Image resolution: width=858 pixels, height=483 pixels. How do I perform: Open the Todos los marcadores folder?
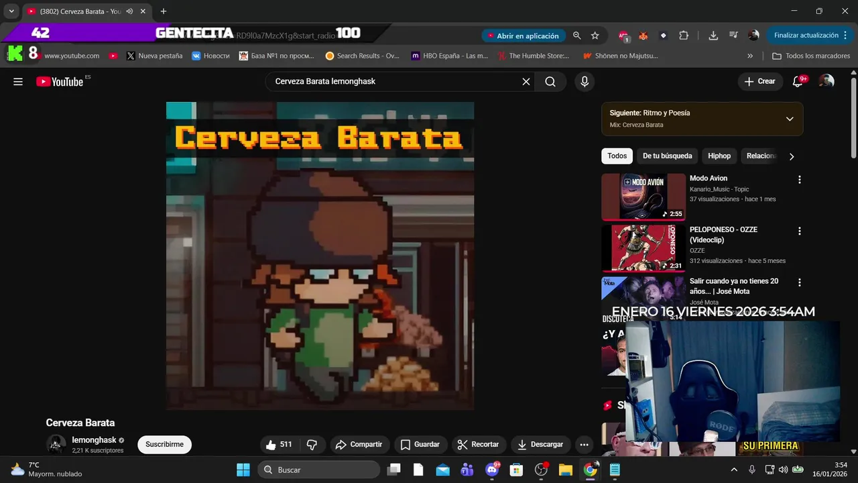click(811, 56)
